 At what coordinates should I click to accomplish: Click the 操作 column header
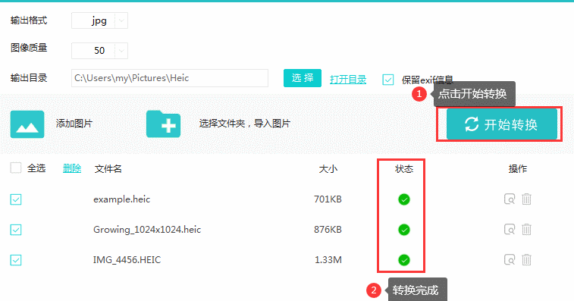click(x=518, y=169)
